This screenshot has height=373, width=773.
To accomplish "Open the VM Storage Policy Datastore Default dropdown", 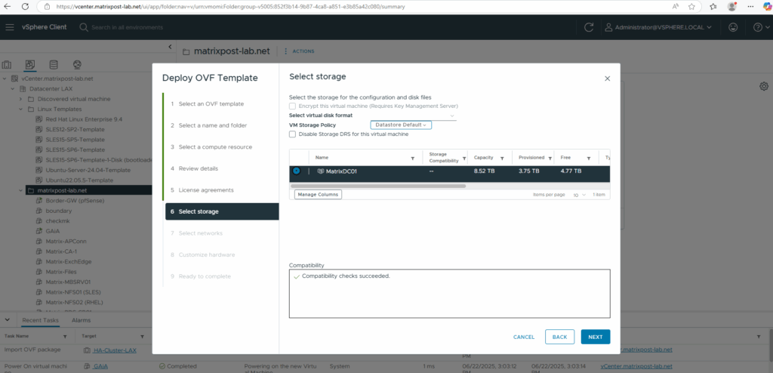I will coord(401,125).
